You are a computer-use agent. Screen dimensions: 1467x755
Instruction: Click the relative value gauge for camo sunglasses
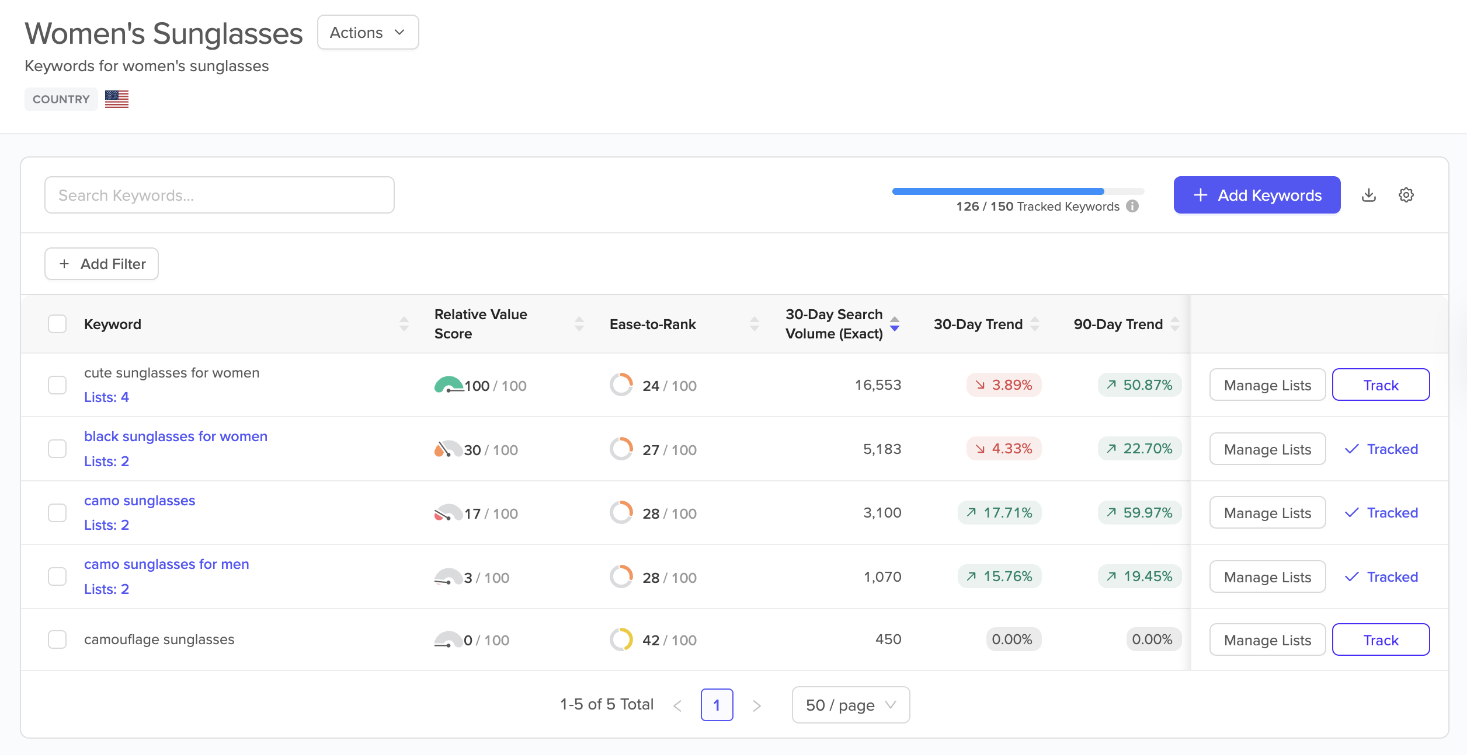click(449, 513)
